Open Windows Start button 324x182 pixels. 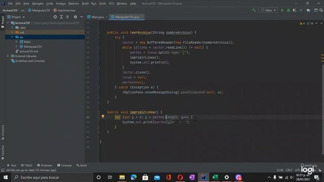point(6,177)
